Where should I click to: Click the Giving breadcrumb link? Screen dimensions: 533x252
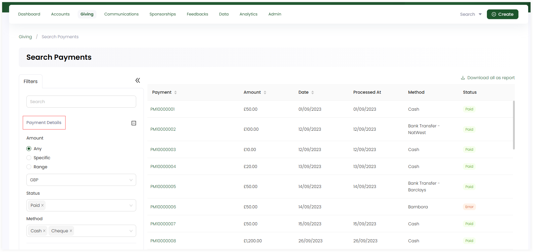(25, 37)
